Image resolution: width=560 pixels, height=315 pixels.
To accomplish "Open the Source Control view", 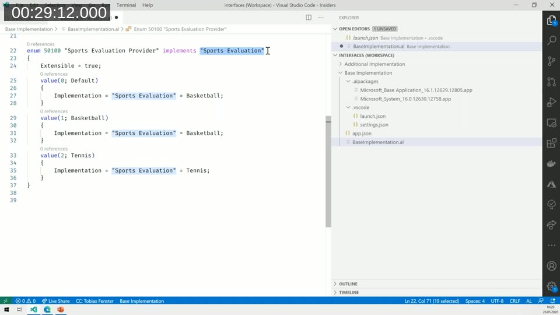I will [551, 61].
